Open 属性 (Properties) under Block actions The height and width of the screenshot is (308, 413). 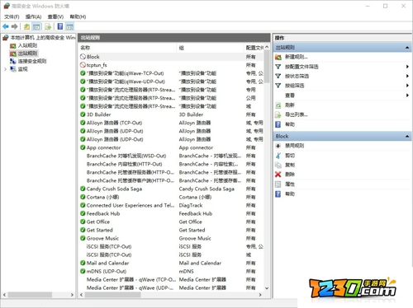tap(290, 184)
